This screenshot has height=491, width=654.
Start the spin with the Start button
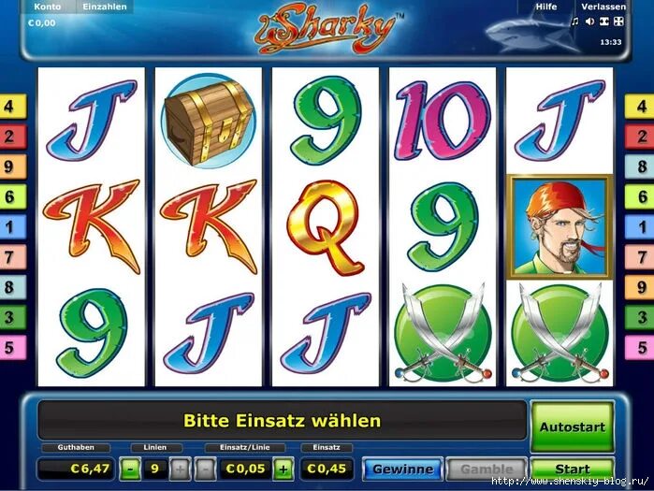(573, 469)
